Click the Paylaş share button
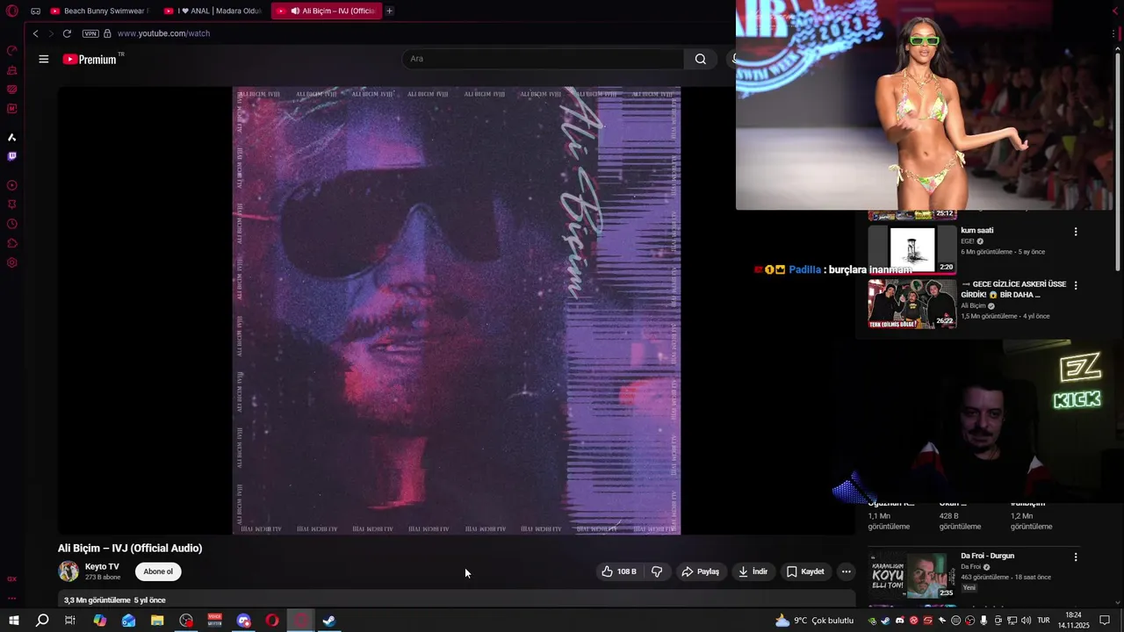The width and height of the screenshot is (1124, 632). pyautogui.click(x=700, y=571)
